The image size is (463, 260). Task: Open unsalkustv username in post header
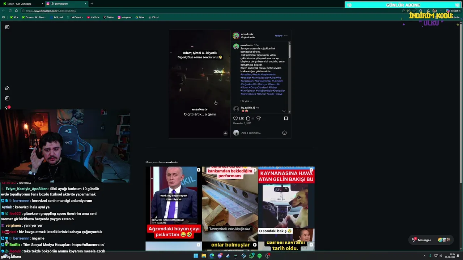pos(247,34)
